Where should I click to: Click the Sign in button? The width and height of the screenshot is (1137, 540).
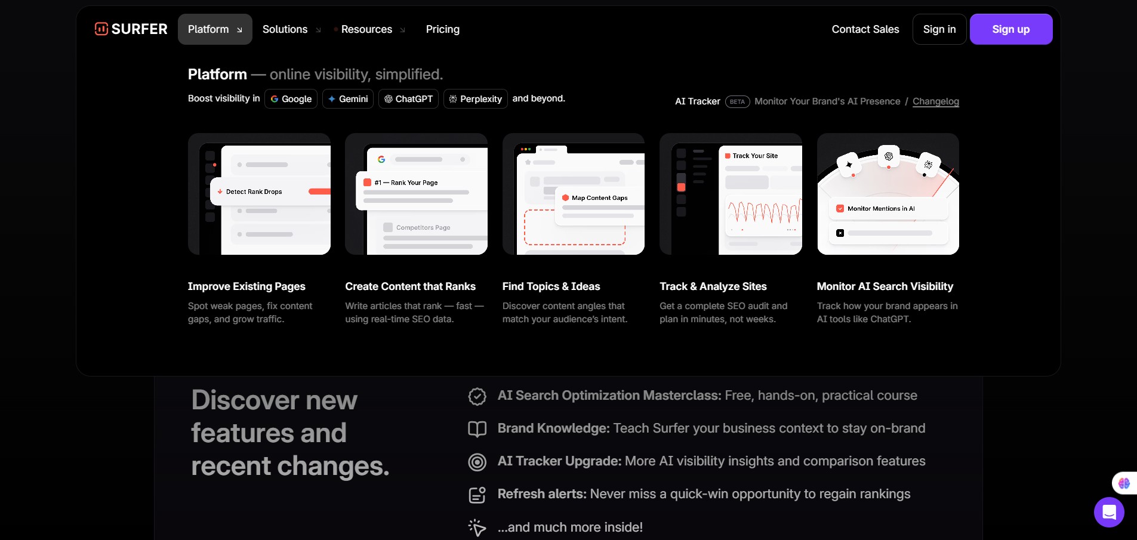(x=939, y=29)
